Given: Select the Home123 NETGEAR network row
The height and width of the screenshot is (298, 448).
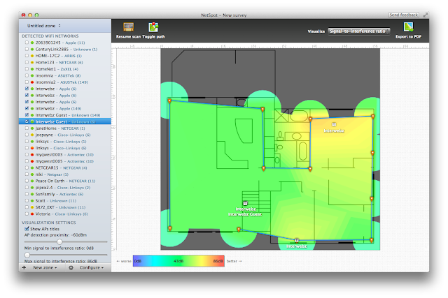Looking at the screenshot, I should (65, 62).
